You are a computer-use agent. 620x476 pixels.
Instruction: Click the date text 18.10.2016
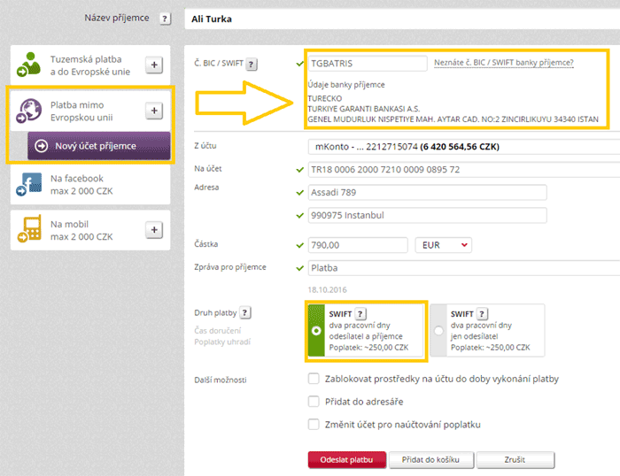coord(327,290)
